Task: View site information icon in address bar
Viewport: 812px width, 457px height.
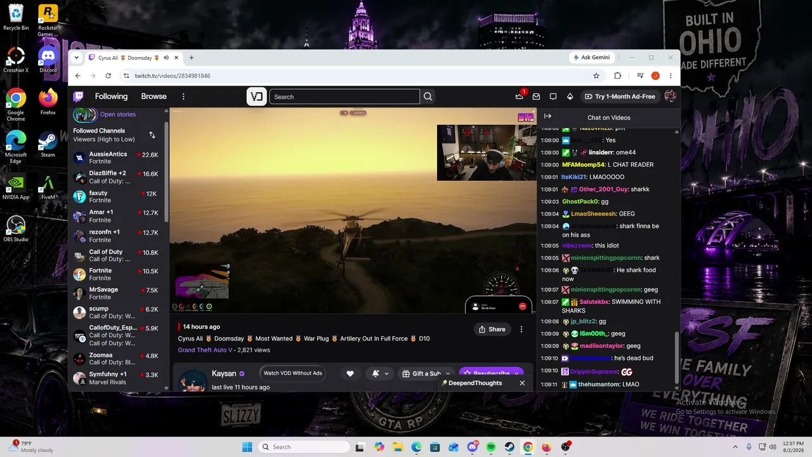Action: tap(126, 76)
